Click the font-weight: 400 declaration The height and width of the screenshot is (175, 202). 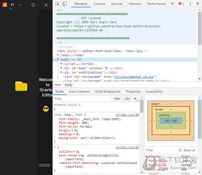point(73,123)
